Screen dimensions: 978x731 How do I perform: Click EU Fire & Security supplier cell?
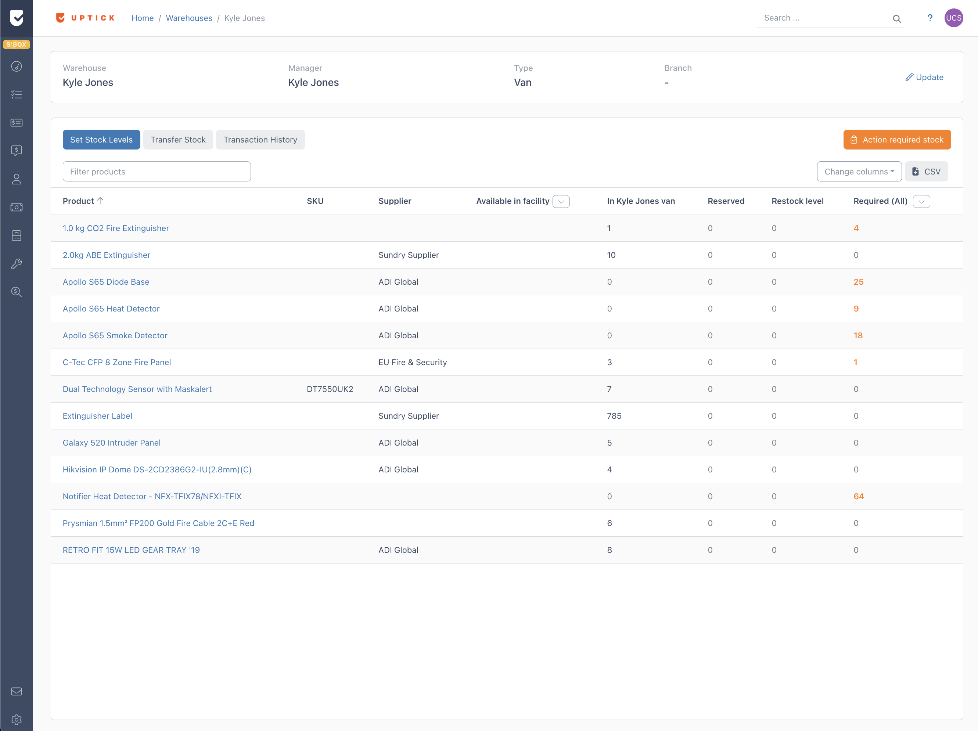[x=413, y=363]
